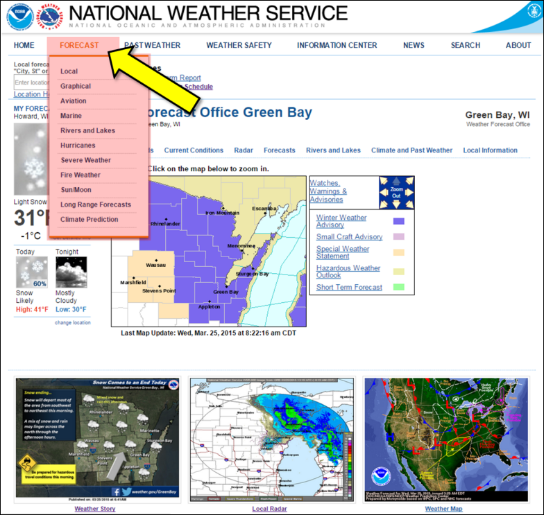The image size is (544, 515).
Task: Open the Rivers and Lakes office tab
Action: pos(333,150)
